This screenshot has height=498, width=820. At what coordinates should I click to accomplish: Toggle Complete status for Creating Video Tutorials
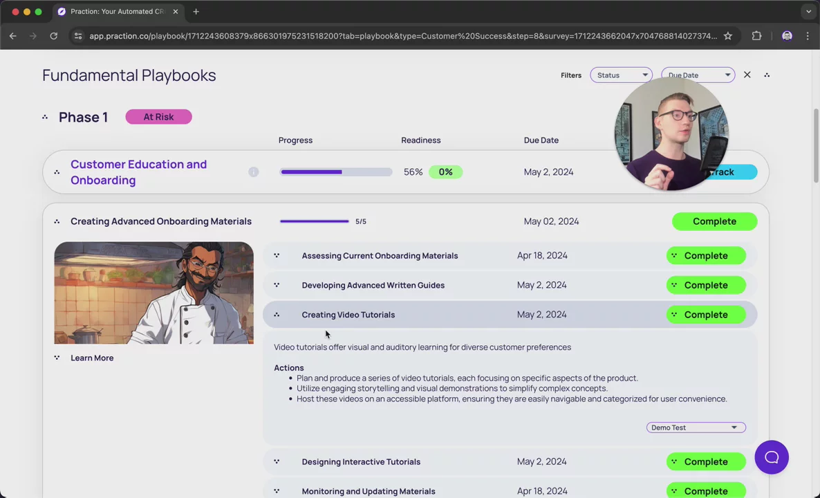(705, 315)
